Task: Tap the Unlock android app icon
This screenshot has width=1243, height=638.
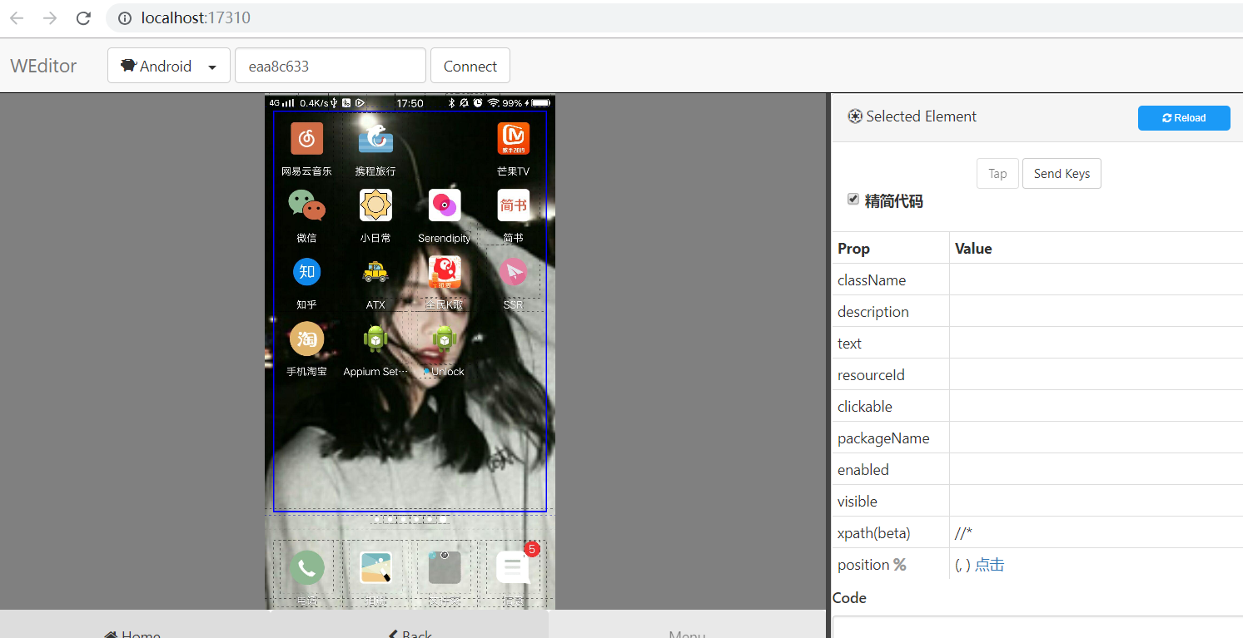Action: [x=445, y=339]
